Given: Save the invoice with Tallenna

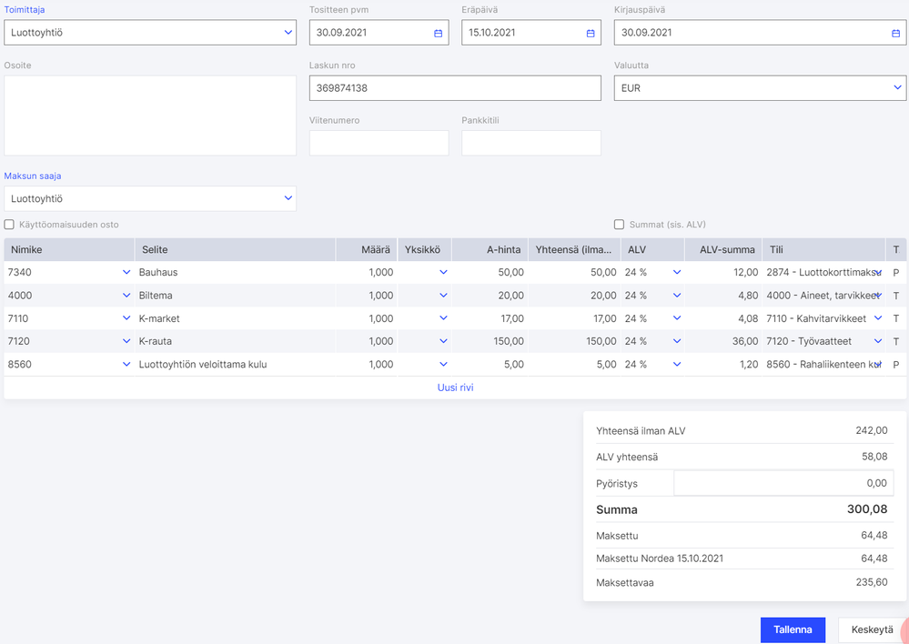Looking at the screenshot, I should pyautogui.click(x=792, y=629).
